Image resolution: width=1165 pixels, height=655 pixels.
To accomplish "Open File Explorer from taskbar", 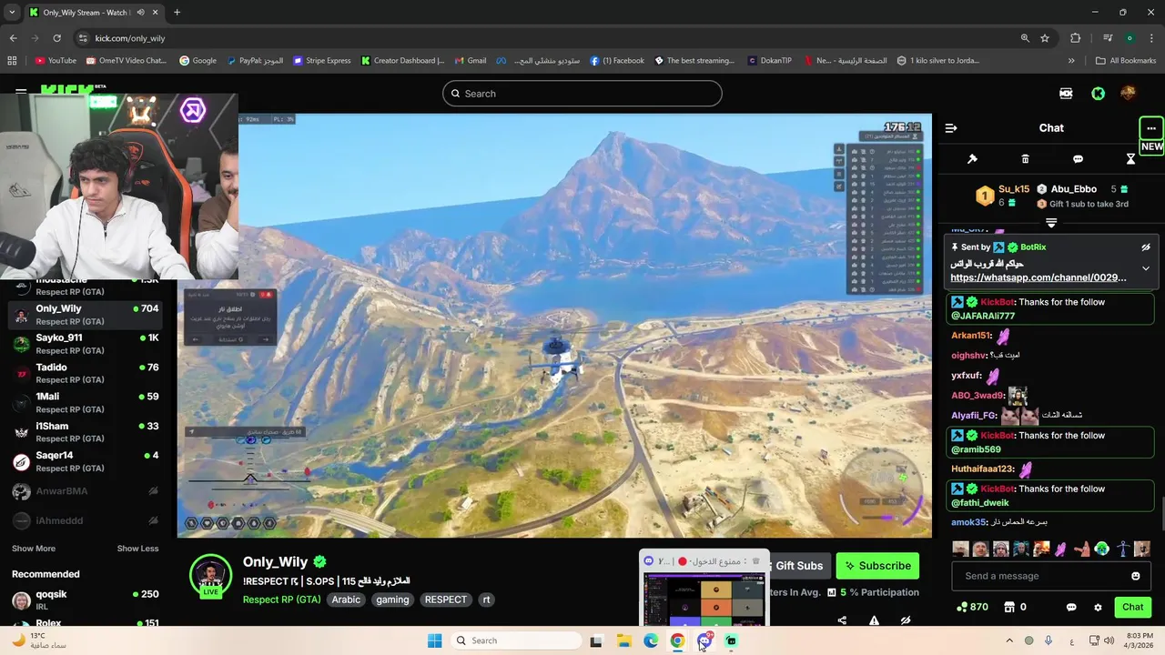I will tap(623, 640).
